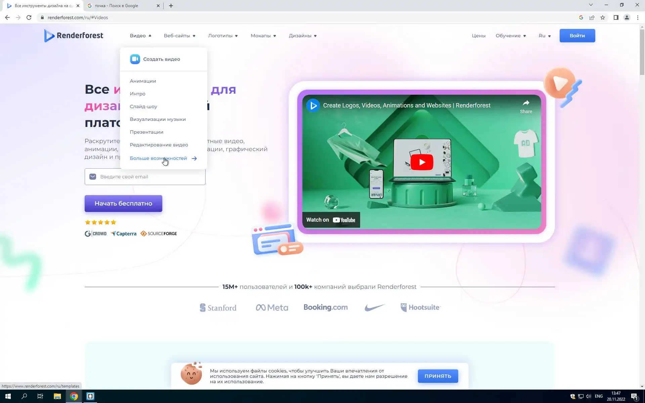Click the Share page icon in address bar
The image size is (645, 403).
(592, 17)
